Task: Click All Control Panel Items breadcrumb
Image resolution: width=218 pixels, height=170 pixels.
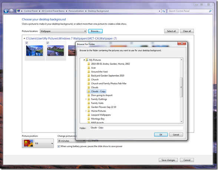Action: tap(53, 11)
